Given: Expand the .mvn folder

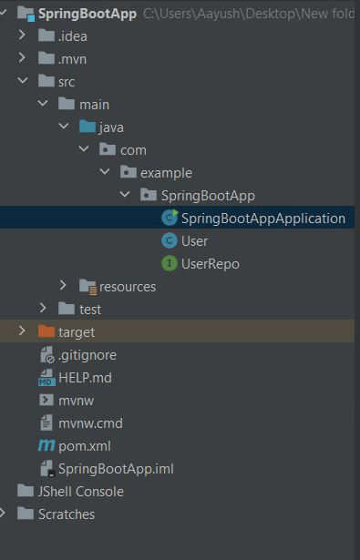Looking at the screenshot, I should [22, 57].
